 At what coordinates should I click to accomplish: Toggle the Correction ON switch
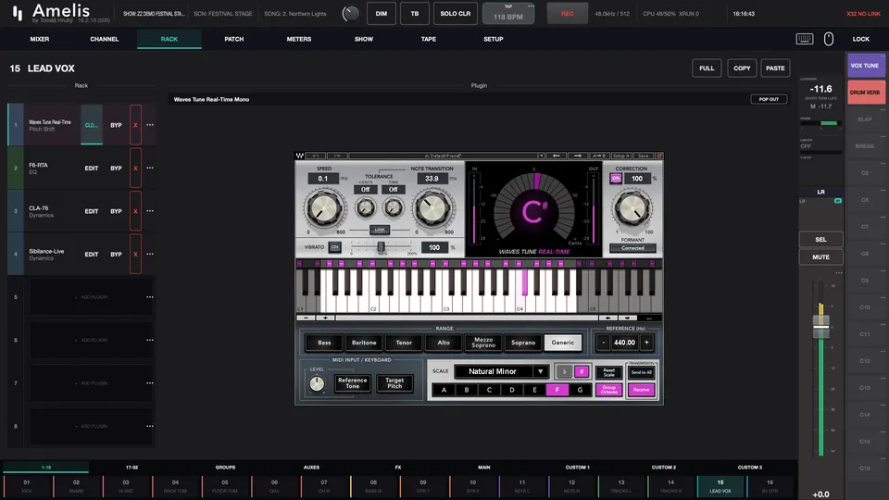616,178
